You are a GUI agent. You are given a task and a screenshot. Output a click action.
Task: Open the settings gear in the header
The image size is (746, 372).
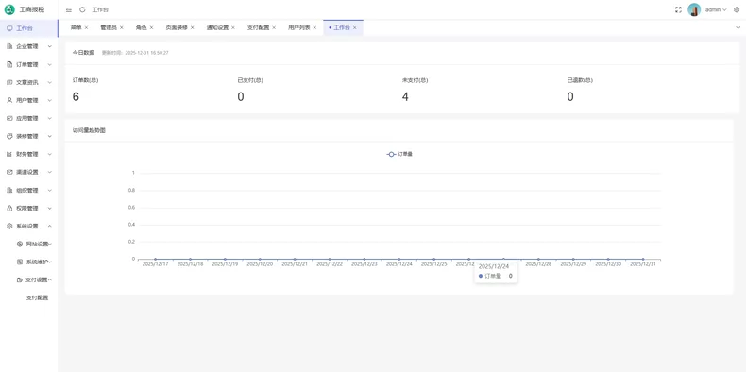point(737,9)
